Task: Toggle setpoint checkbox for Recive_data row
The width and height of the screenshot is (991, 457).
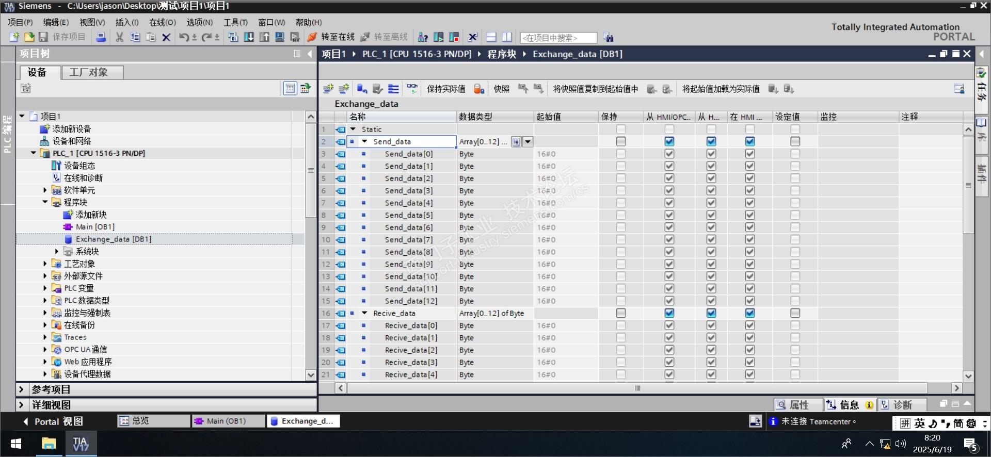Action: (x=795, y=313)
